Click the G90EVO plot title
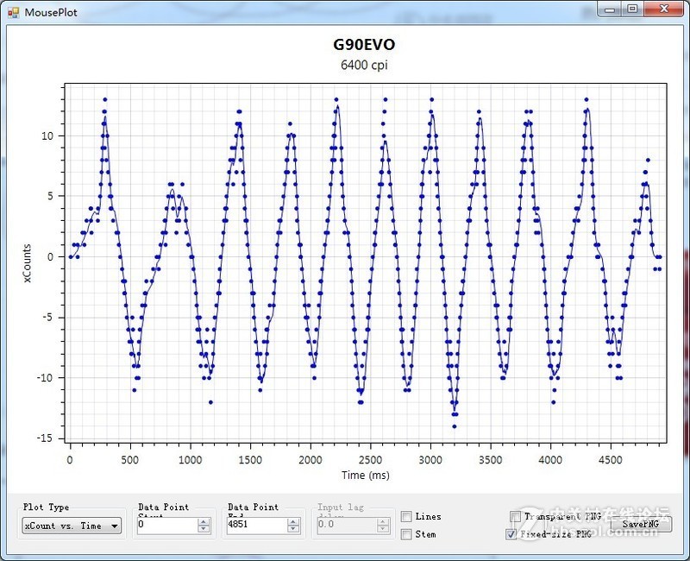 click(364, 46)
